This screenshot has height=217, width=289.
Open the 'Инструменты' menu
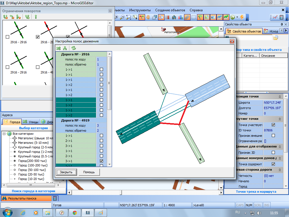[x=140, y=10]
